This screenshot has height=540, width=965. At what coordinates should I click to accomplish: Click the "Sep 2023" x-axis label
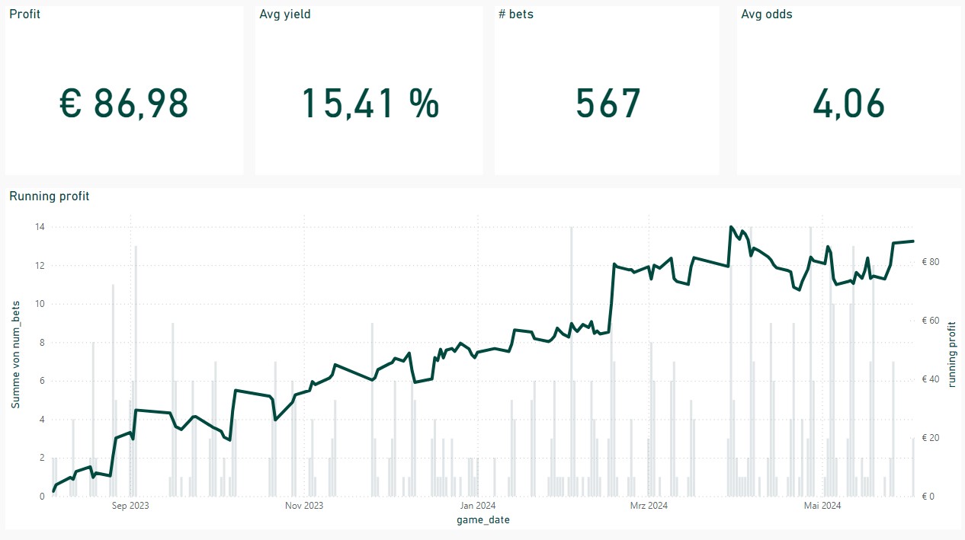pos(130,505)
